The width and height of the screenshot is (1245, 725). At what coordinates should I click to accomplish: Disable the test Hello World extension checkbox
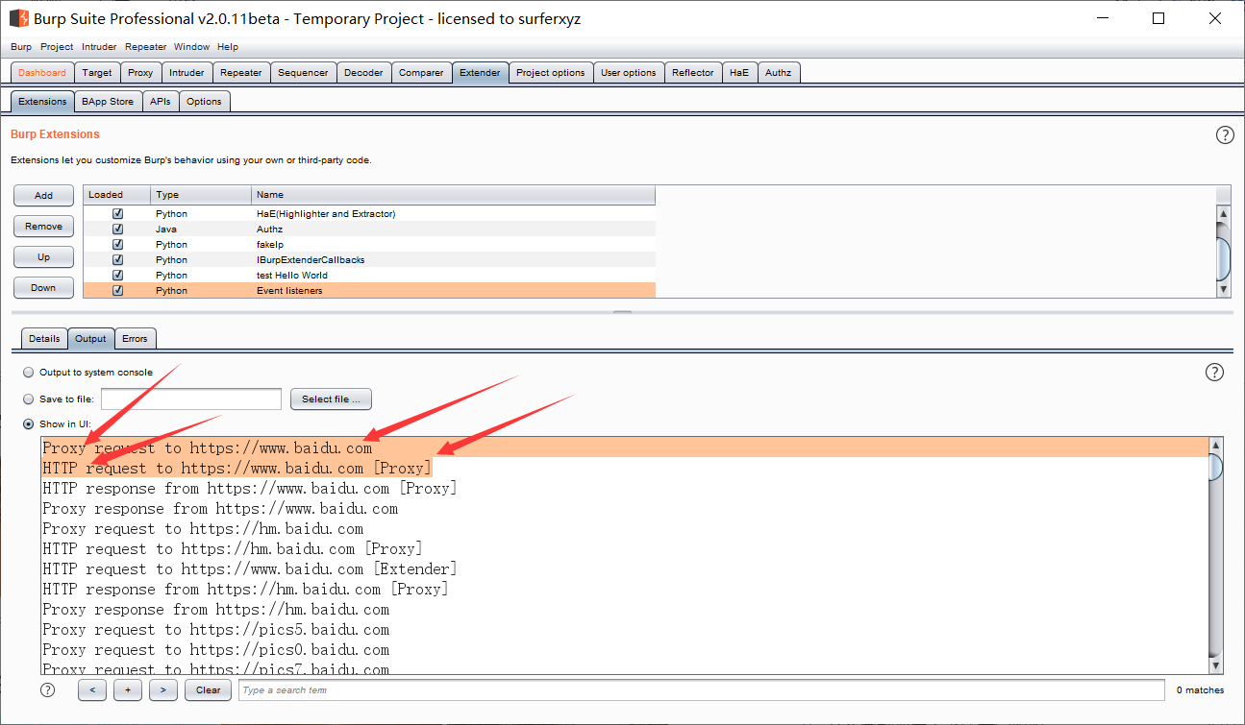tap(118, 275)
